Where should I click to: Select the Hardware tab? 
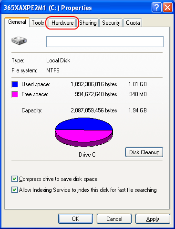coord(62,23)
